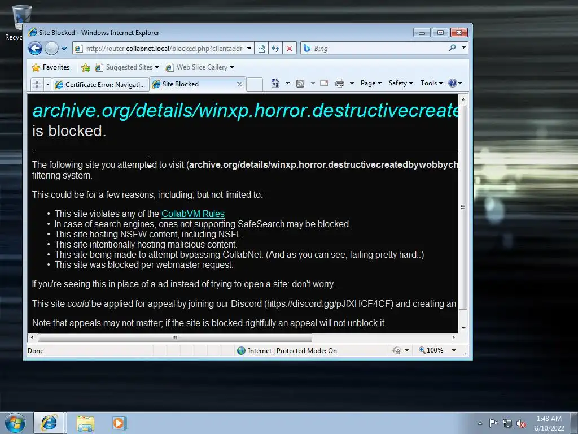The height and width of the screenshot is (434, 578).
Task: Click the Add to Favorites Bar icon
Action: 86,67
